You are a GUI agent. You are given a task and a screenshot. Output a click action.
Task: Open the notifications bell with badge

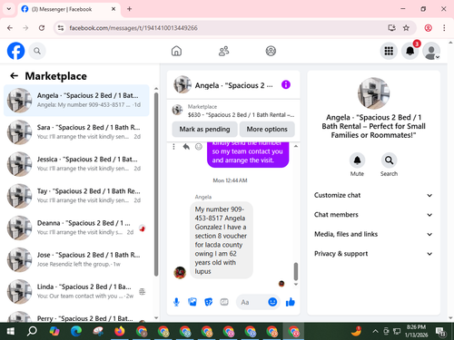pos(410,51)
